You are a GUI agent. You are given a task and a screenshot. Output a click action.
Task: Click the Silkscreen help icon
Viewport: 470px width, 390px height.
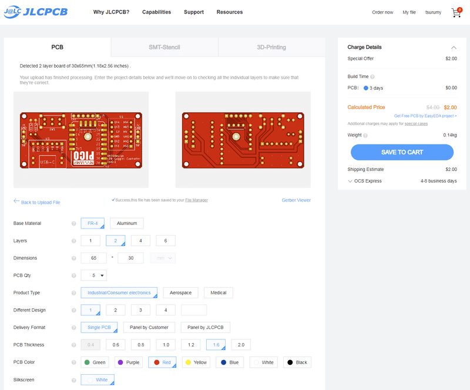(x=74, y=381)
